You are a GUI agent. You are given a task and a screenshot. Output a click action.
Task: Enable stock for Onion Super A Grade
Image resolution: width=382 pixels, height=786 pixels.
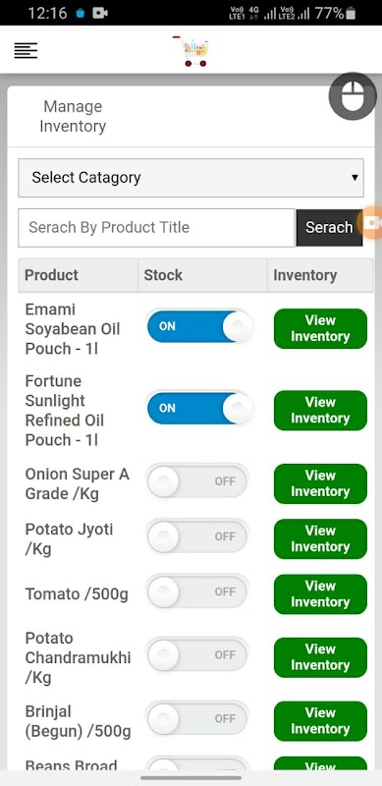pos(197,481)
